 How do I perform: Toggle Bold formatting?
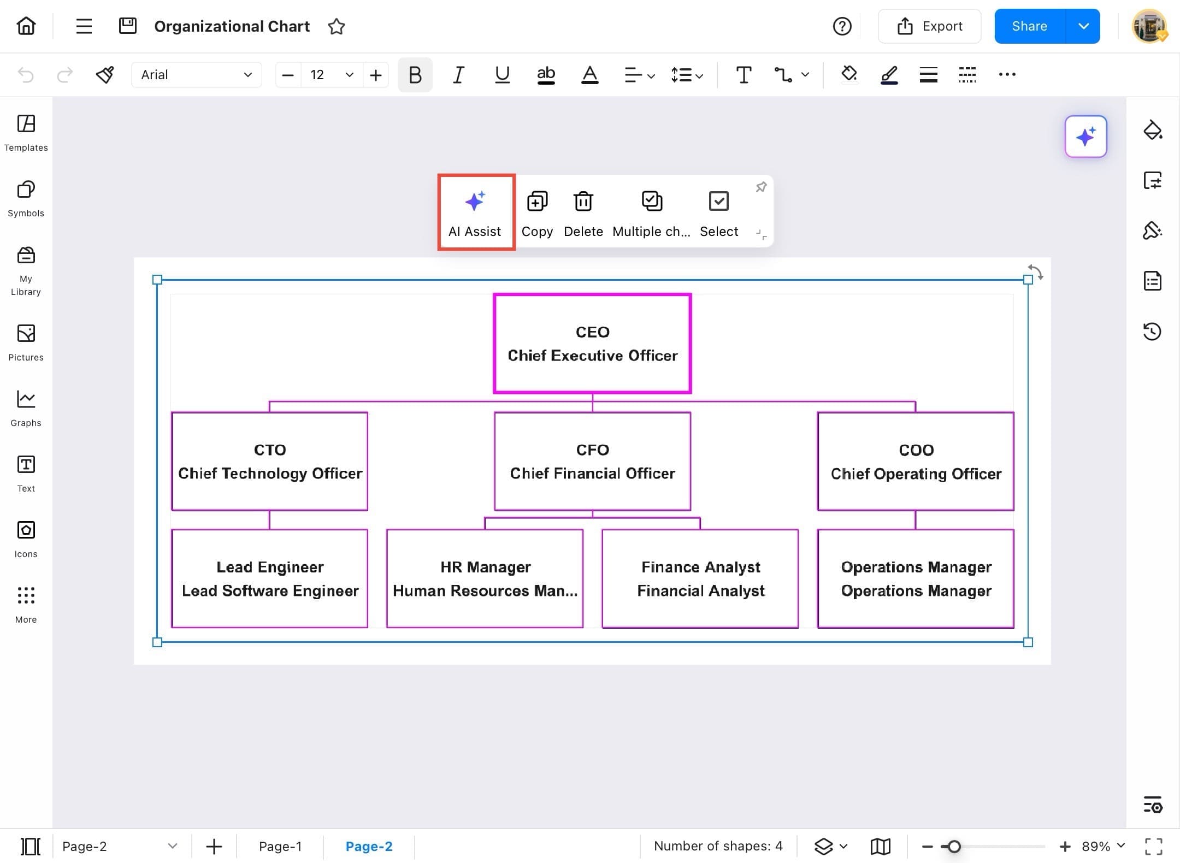(415, 75)
